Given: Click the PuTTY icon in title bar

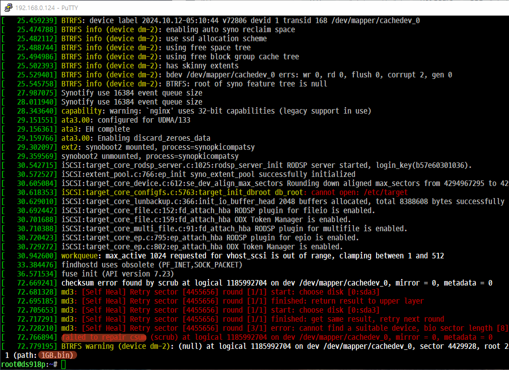Looking at the screenshot, I should pos(8,8).
